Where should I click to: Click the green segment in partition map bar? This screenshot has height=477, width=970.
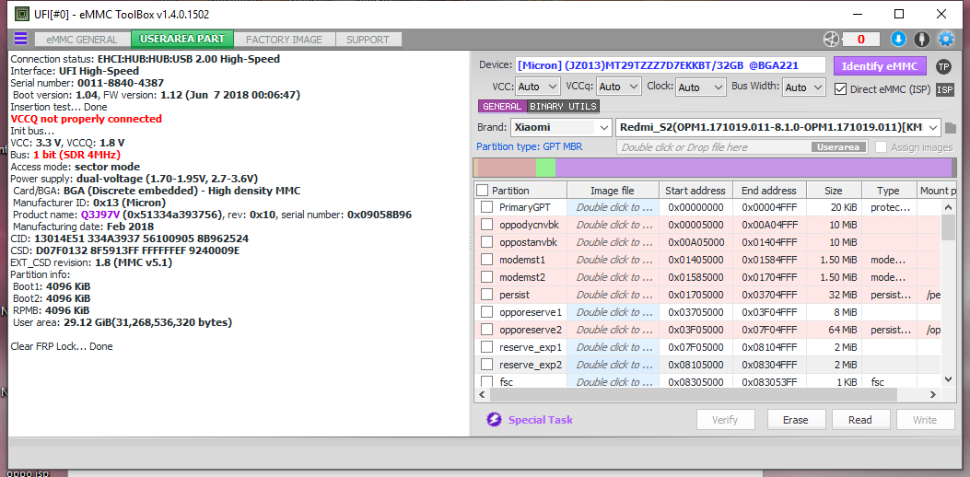click(x=545, y=169)
